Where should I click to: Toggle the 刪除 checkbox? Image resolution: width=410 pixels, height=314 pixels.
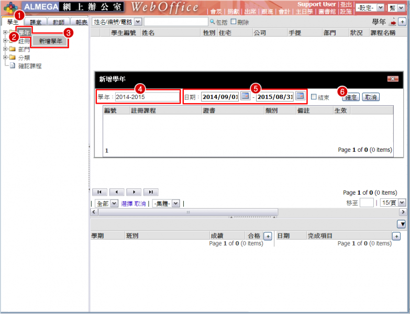click(x=234, y=21)
